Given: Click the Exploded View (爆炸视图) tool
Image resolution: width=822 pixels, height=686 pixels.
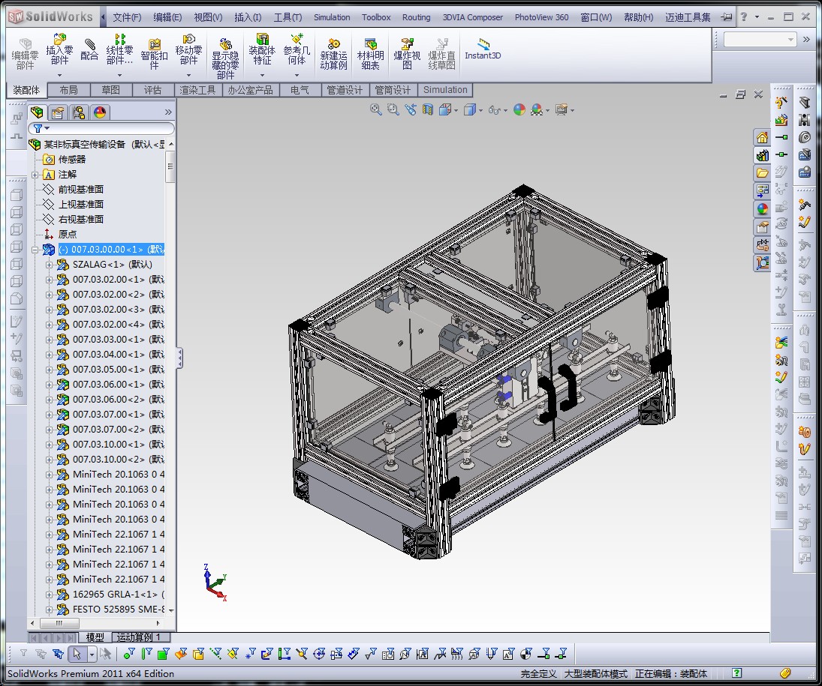Looking at the screenshot, I should click(x=407, y=53).
